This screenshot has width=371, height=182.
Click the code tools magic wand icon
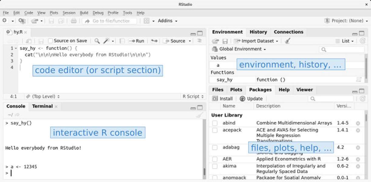[x=106, y=41]
